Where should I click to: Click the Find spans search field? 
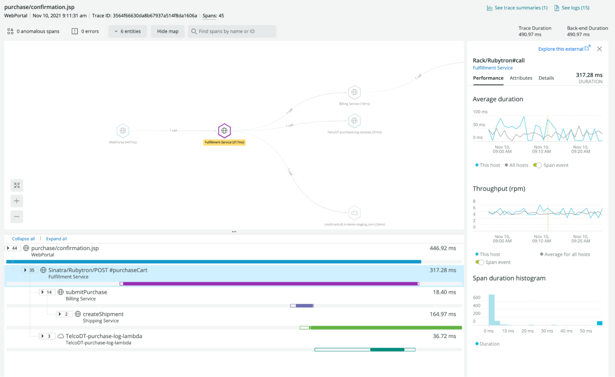[x=232, y=31]
